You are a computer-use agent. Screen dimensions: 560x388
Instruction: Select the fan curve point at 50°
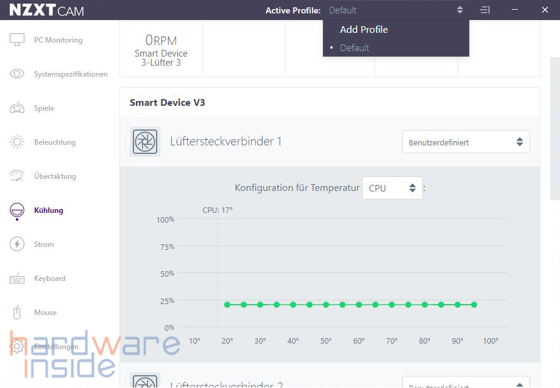pyautogui.click(x=326, y=305)
